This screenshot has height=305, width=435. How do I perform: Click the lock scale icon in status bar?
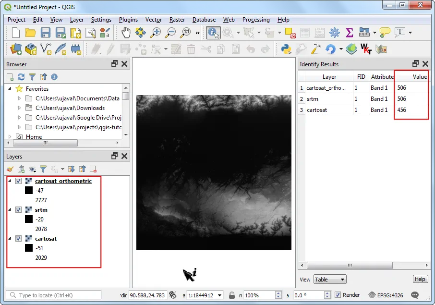(232, 295)
